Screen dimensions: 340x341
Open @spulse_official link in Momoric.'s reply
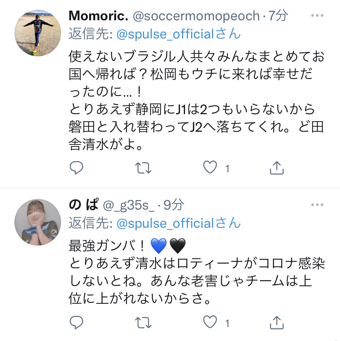(x=165, y=34)
